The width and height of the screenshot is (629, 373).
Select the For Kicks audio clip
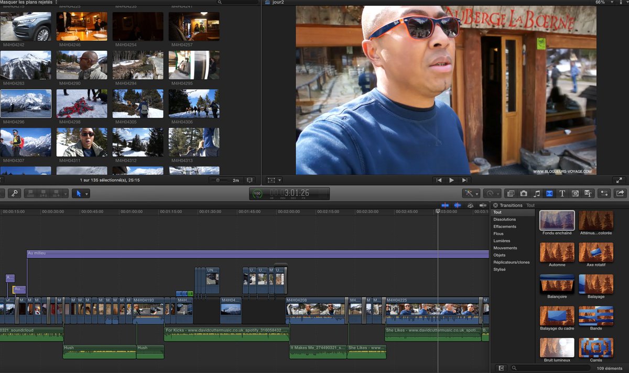coord(226,334)
